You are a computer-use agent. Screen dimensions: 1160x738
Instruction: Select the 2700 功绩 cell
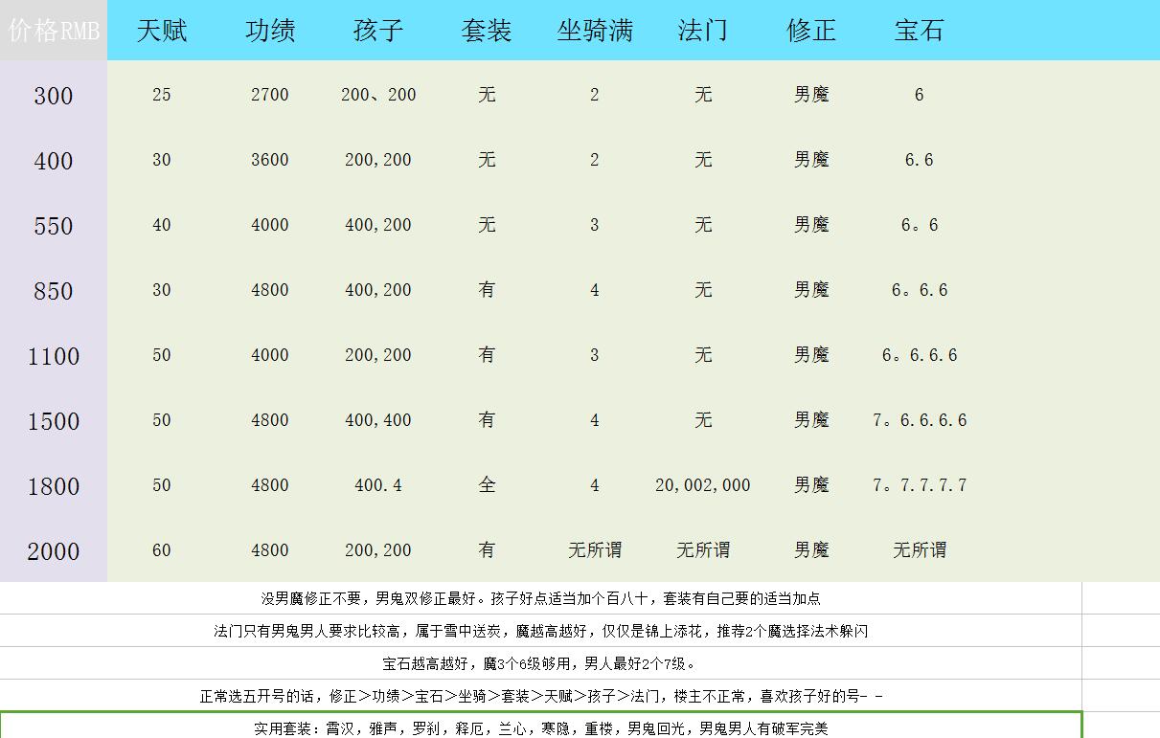269,95
